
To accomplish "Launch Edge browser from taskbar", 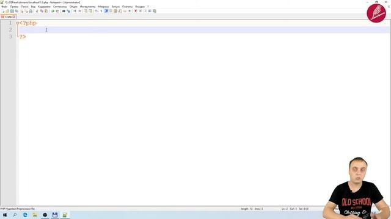I will point(25,215).
